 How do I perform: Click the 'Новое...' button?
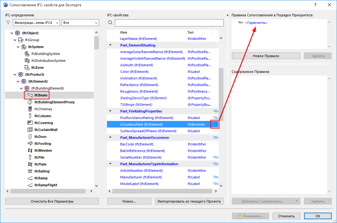click(129, 201)
